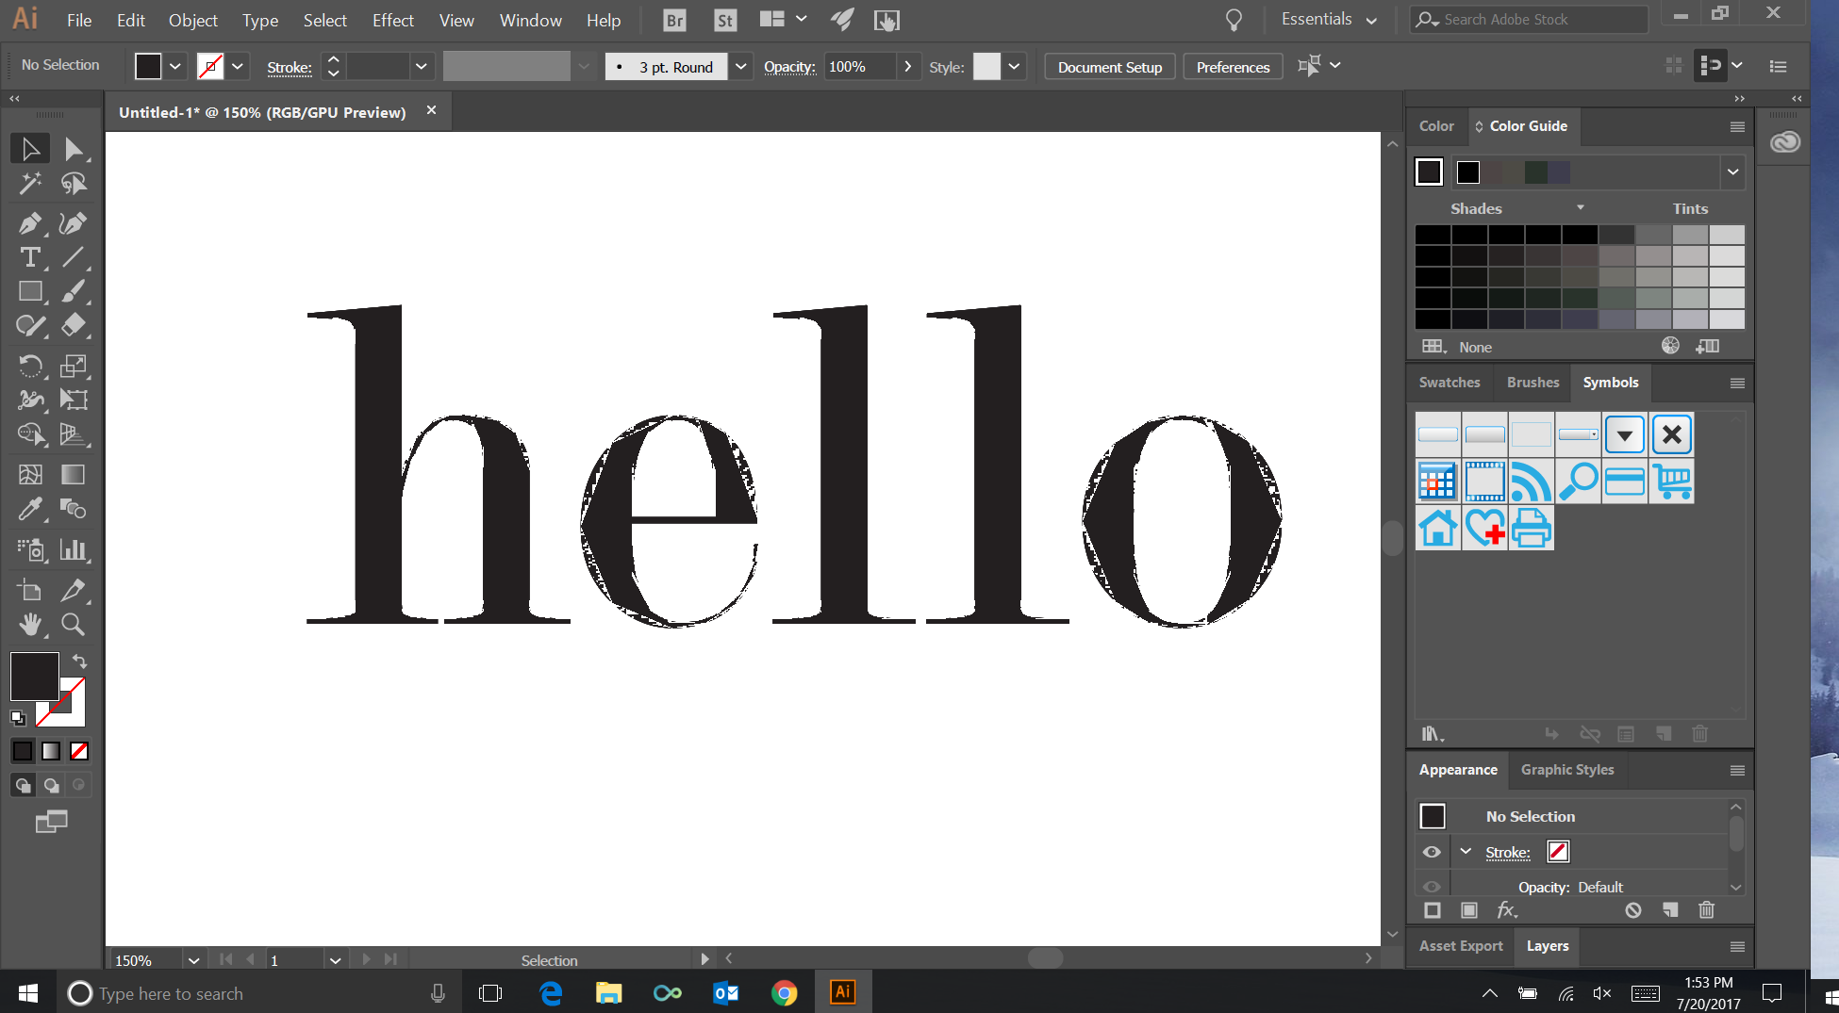Image resolution: width=1839 pixels, height=1013 pixels.
Task: Select the Scale tool
Action: coord(74,366)
